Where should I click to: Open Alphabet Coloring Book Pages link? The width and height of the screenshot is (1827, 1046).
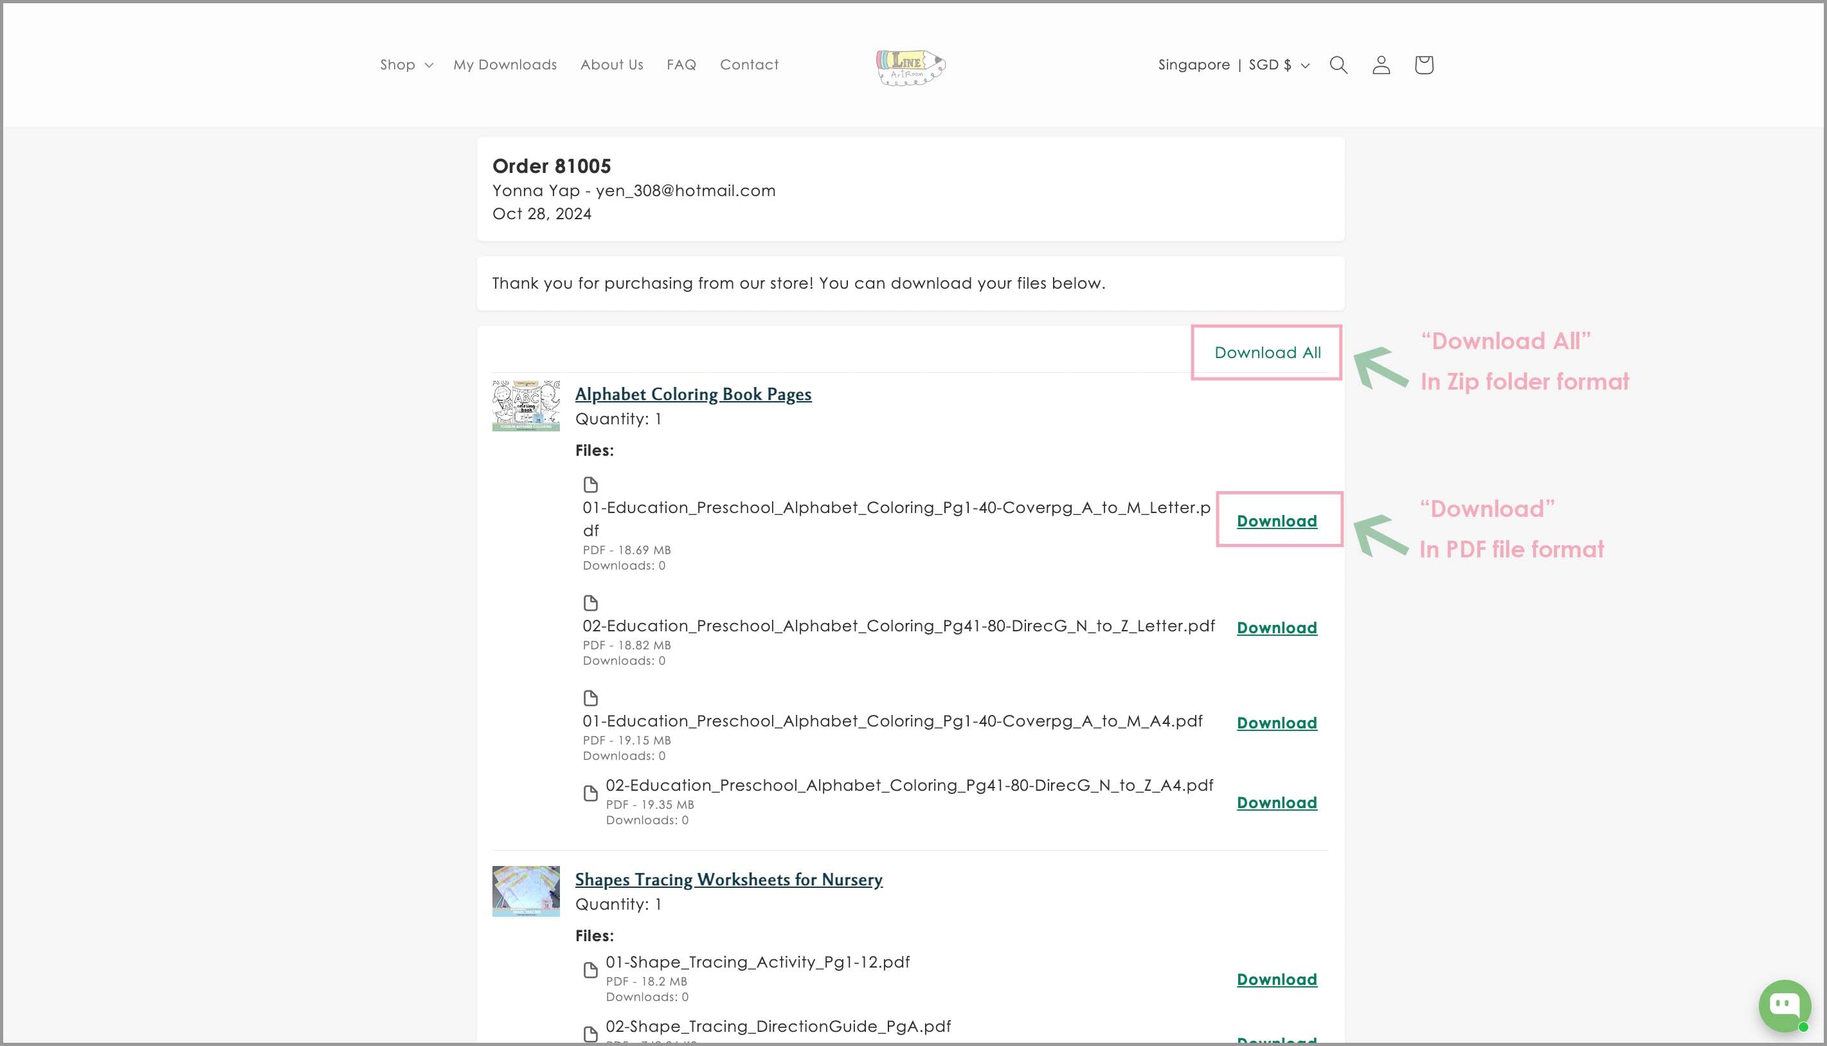click(x=693, y=393)
